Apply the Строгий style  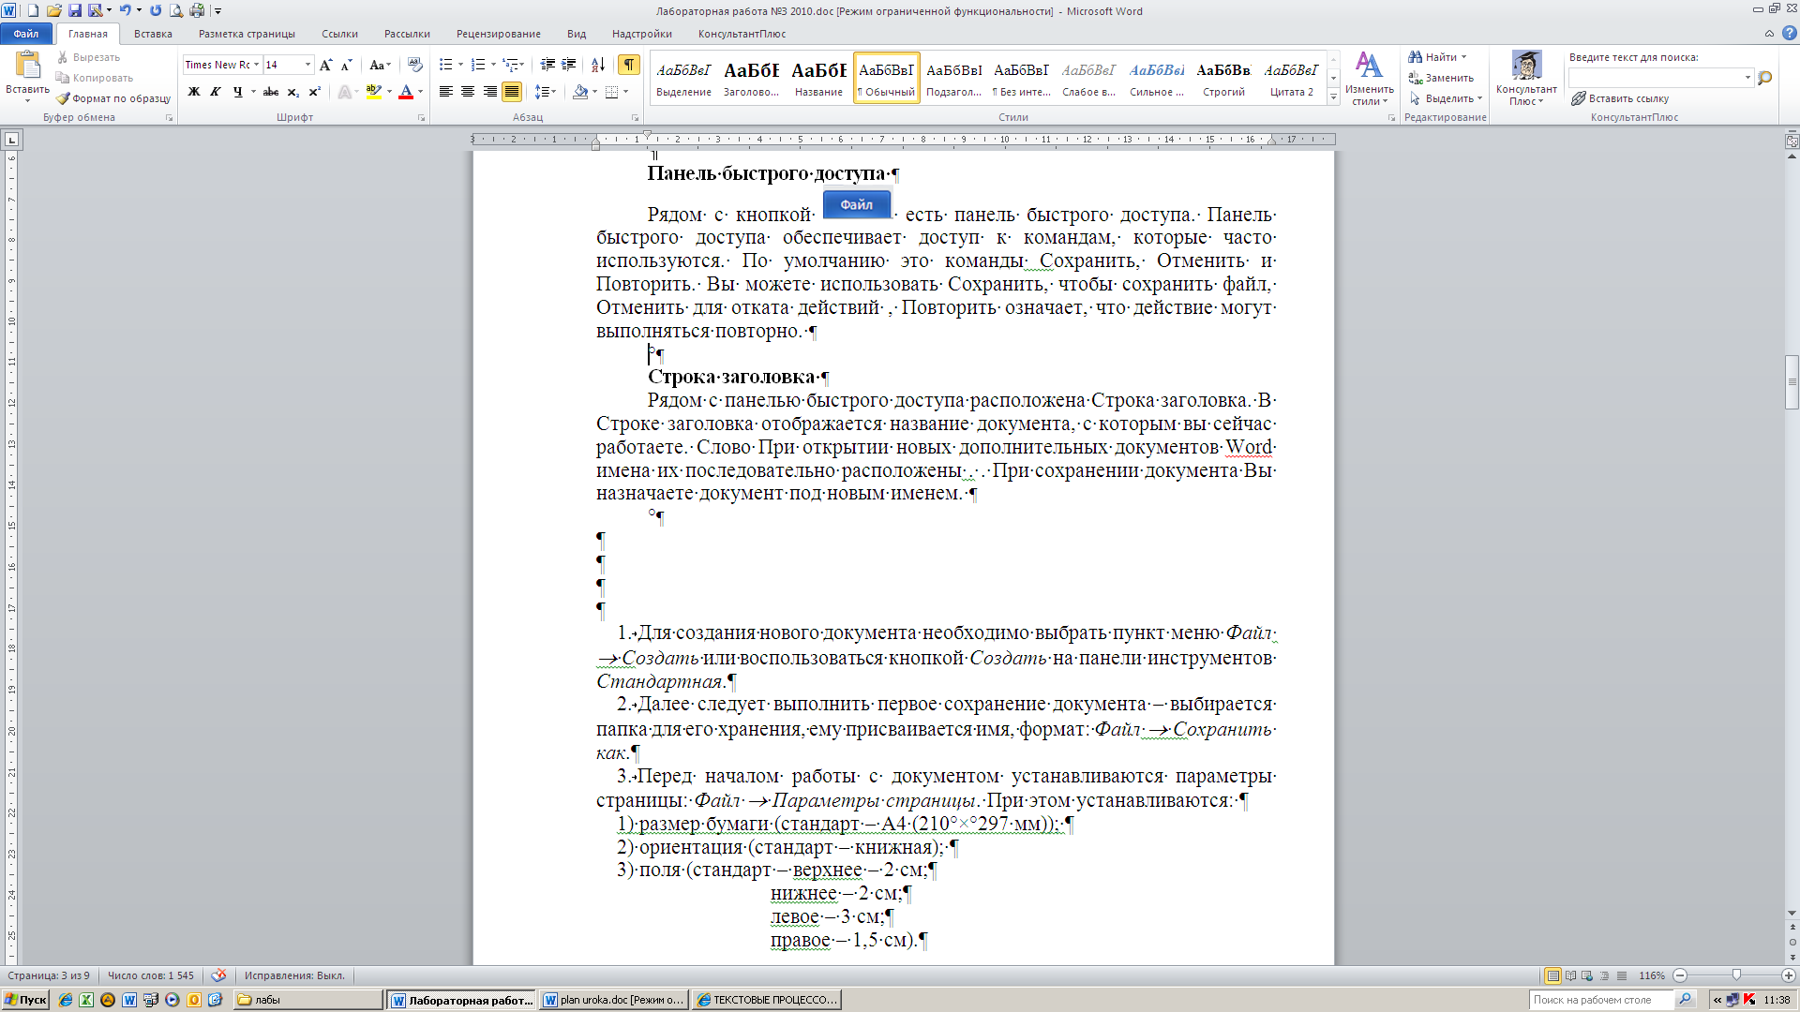(1223, 78)
